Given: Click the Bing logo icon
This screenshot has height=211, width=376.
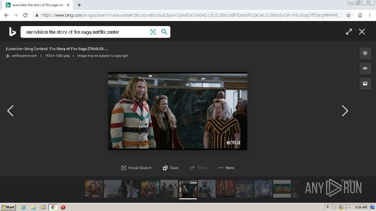Looking at the screenshot, I should pos(12,32).
